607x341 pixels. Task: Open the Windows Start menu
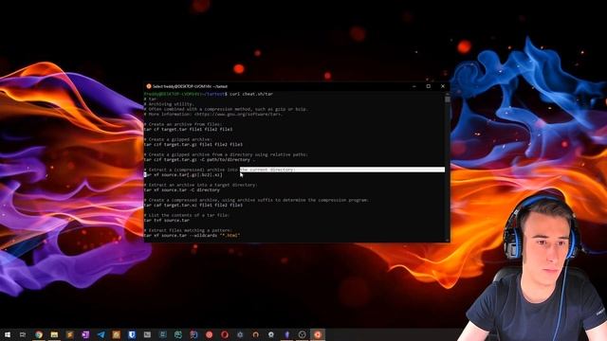tap(8, 334)
